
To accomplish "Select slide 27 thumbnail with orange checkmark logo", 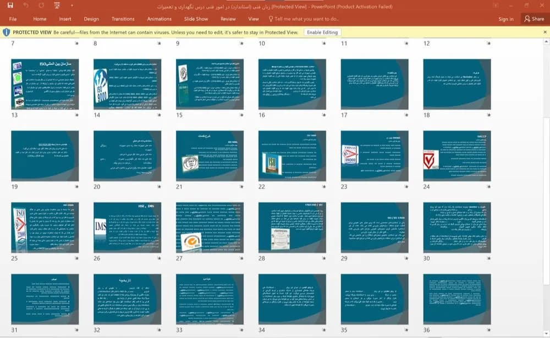I will (x=210, y=228).
